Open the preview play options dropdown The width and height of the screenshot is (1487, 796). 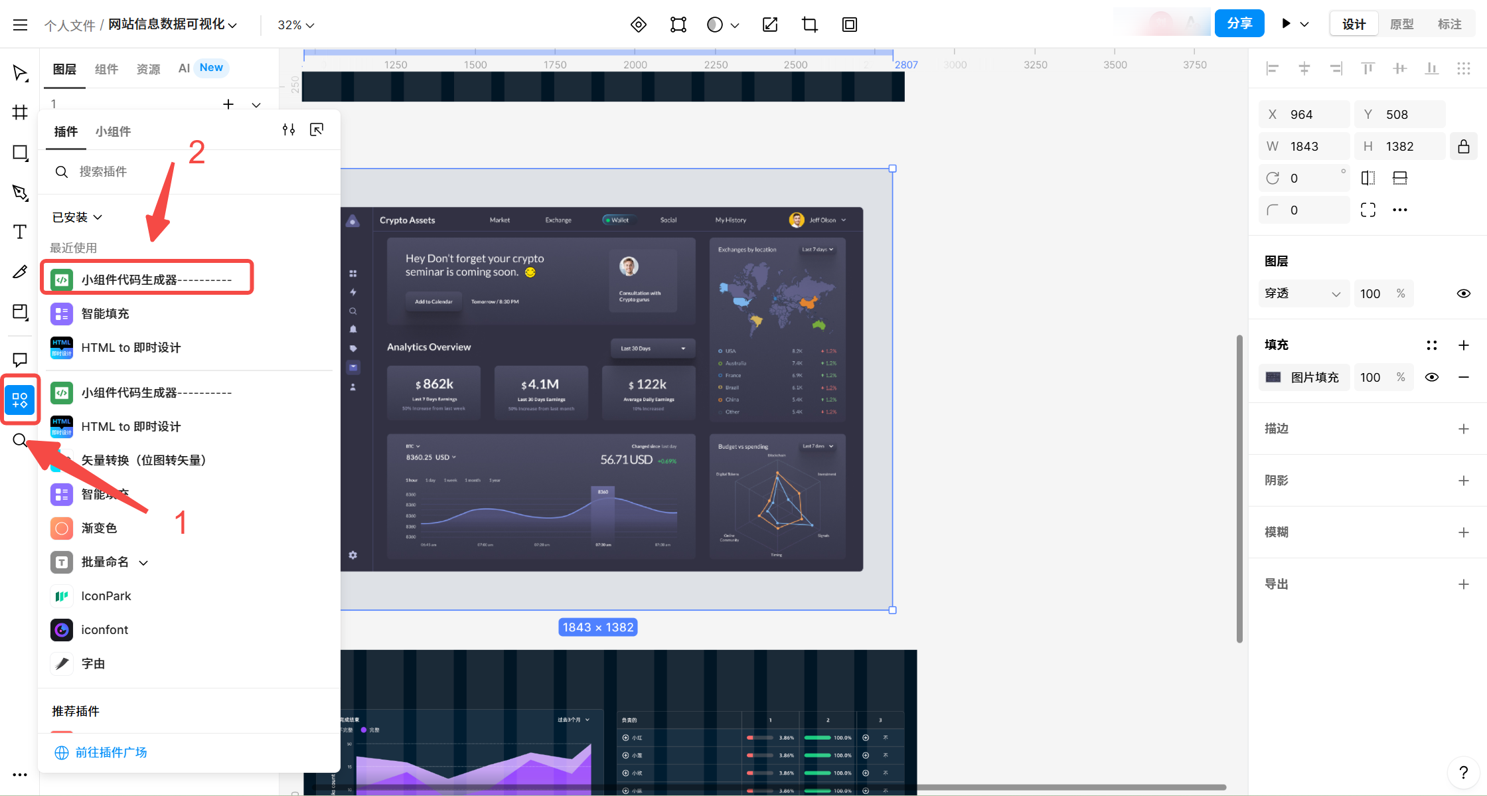[1304, 25]
